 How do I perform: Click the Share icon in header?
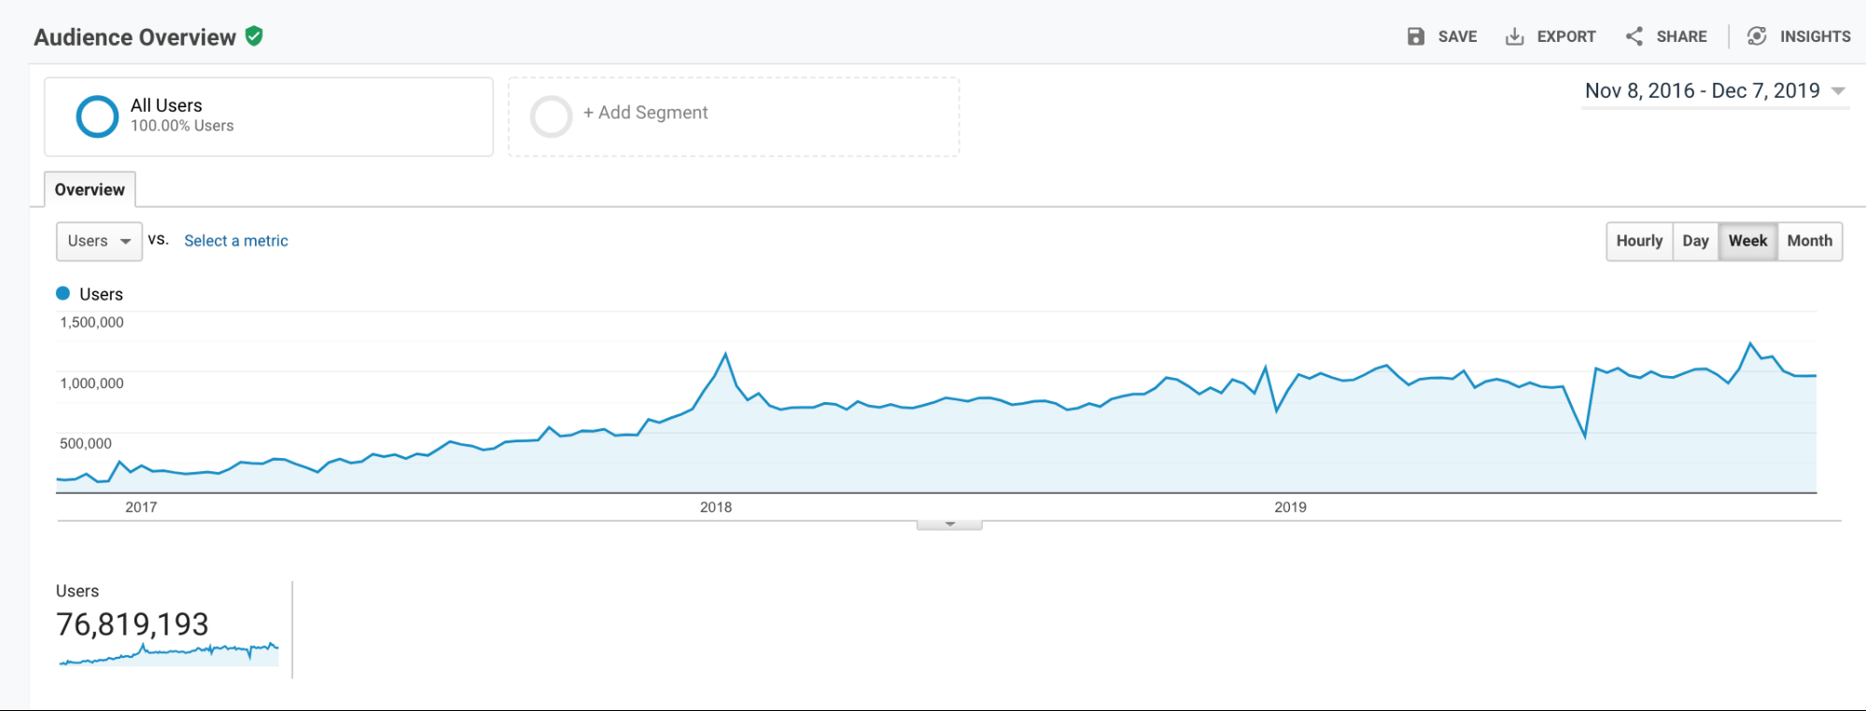tap(1634, 36)
